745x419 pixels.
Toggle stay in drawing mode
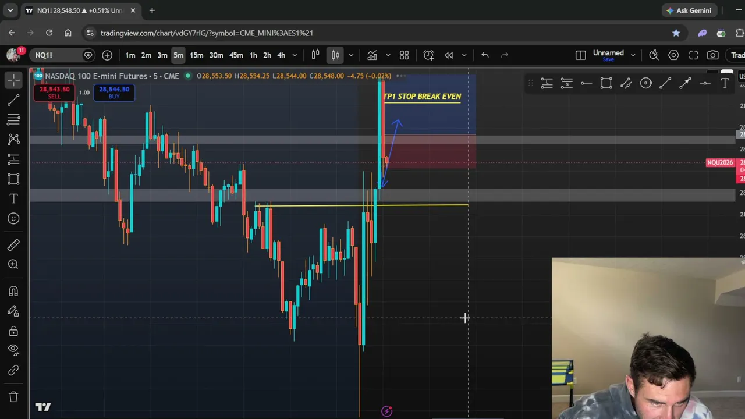pyautogui.click(x=13, y=311)
